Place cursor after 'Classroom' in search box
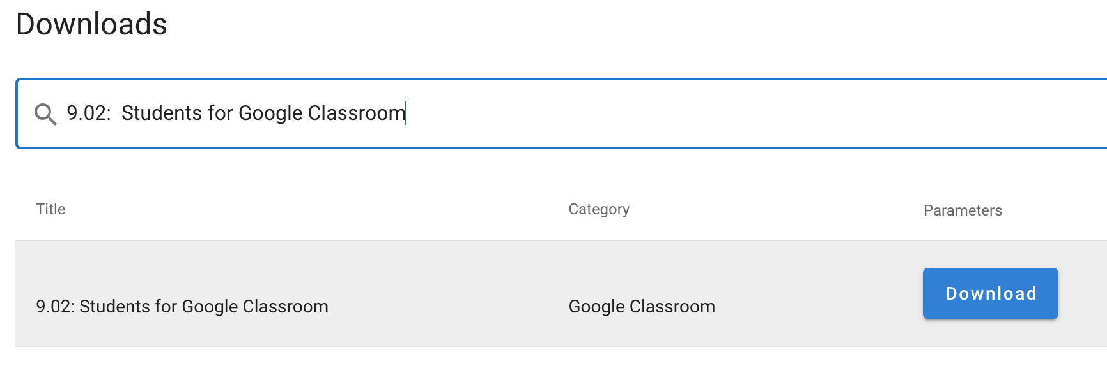 (406, 113)
